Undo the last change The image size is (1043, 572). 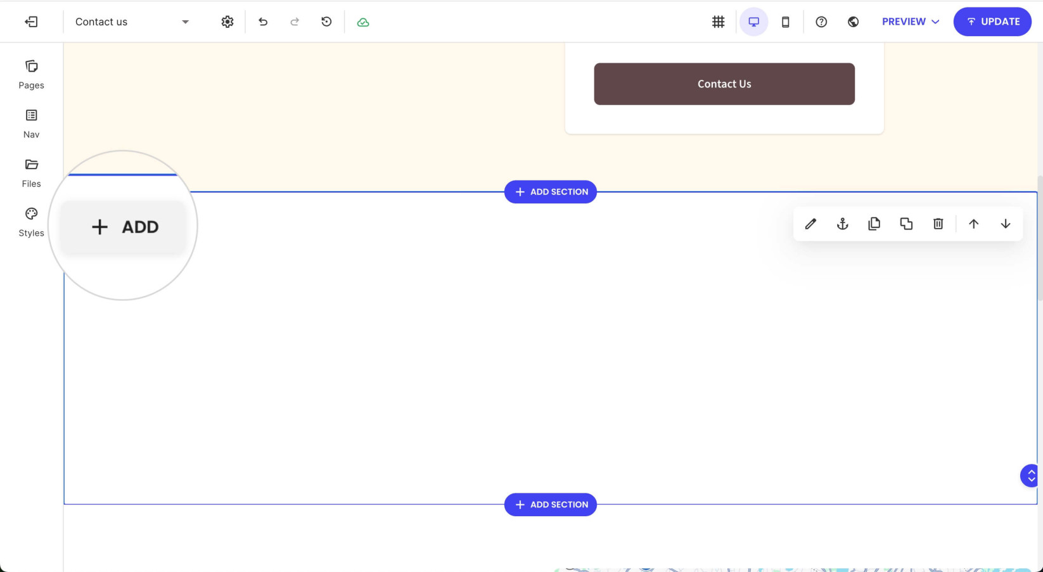(x=263, y=22)
